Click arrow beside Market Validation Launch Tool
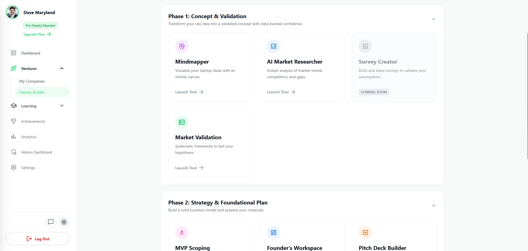The width and height of the screenshot is (528, 251). [x=201, y=168]
